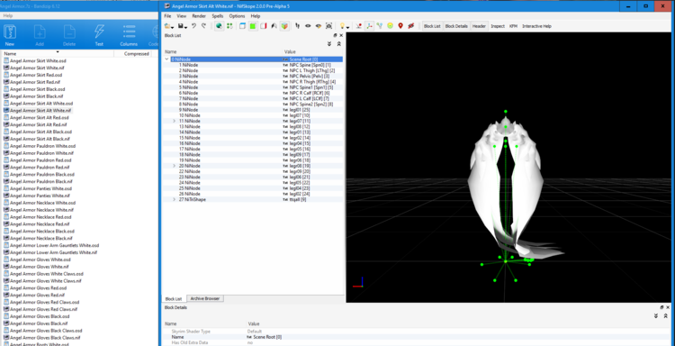Open the View menu in NifSkope
Image resolution: width=675 pixels, height=346 pixels.
pyautogui.click(x=181, y=16)
